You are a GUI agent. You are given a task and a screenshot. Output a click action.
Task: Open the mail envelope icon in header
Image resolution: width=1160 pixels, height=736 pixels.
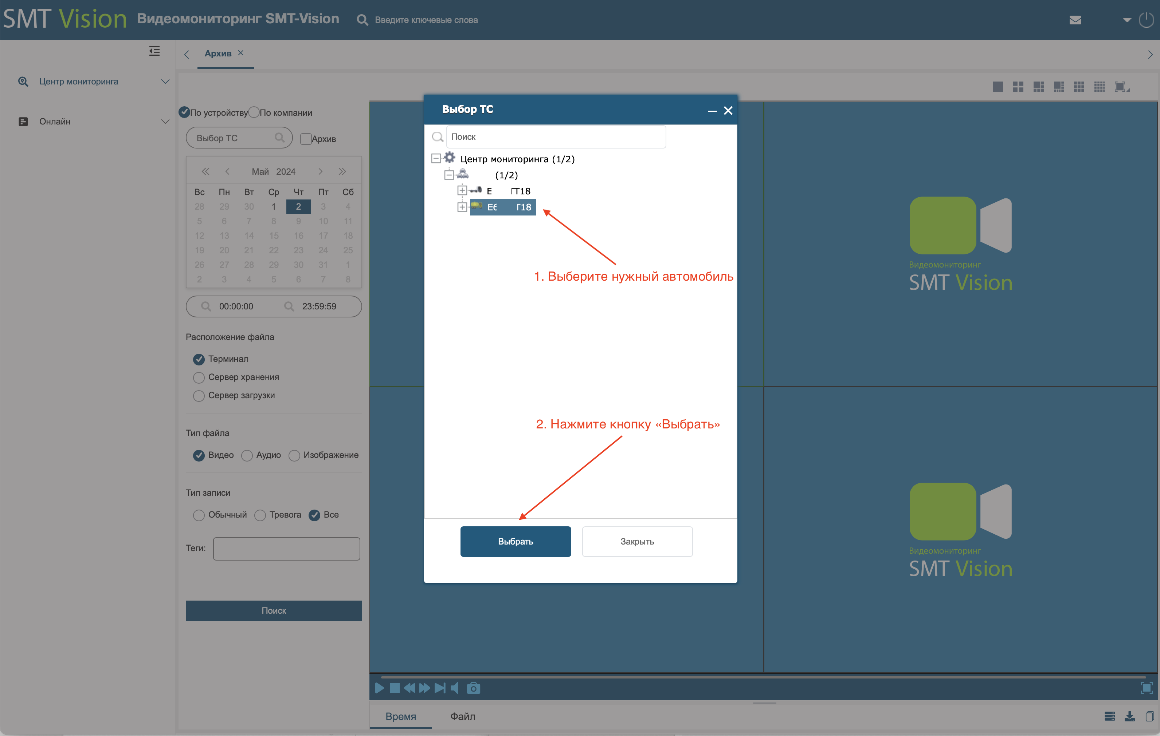(x=1075, y=20)
